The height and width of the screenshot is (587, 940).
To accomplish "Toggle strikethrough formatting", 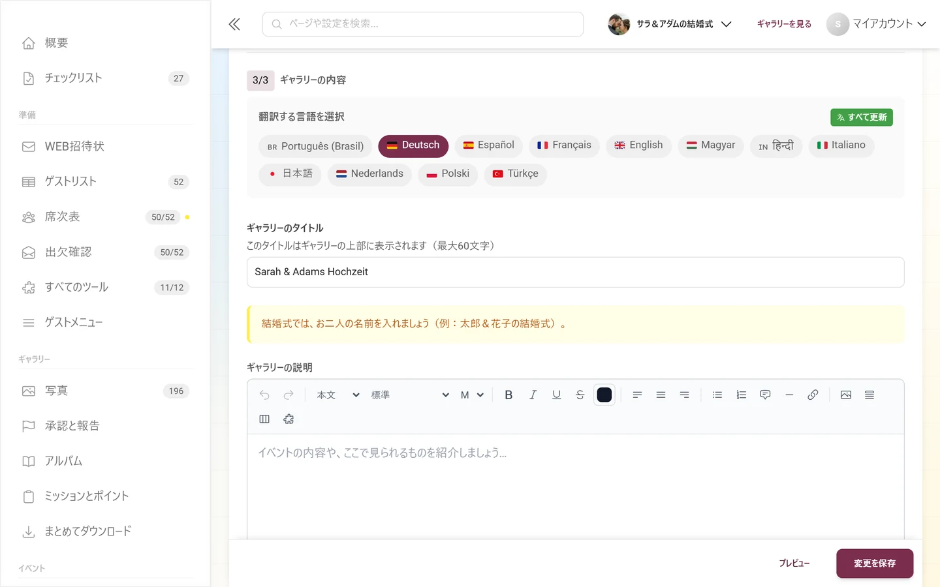I will point(580,395).
